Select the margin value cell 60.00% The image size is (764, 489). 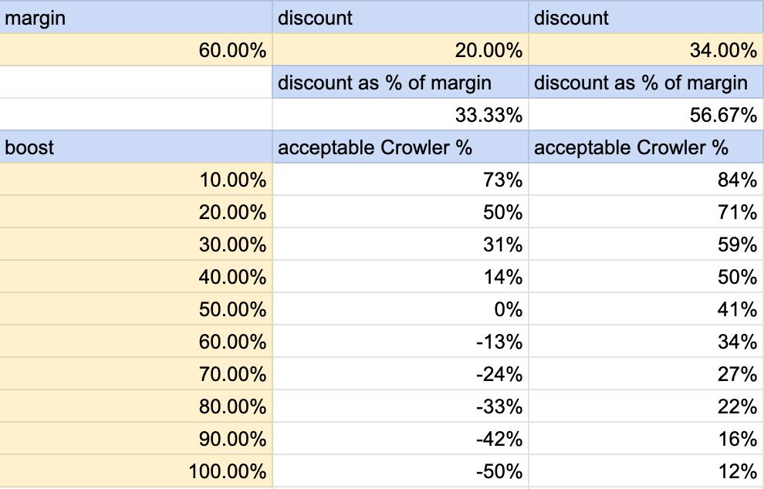[136, 50]
